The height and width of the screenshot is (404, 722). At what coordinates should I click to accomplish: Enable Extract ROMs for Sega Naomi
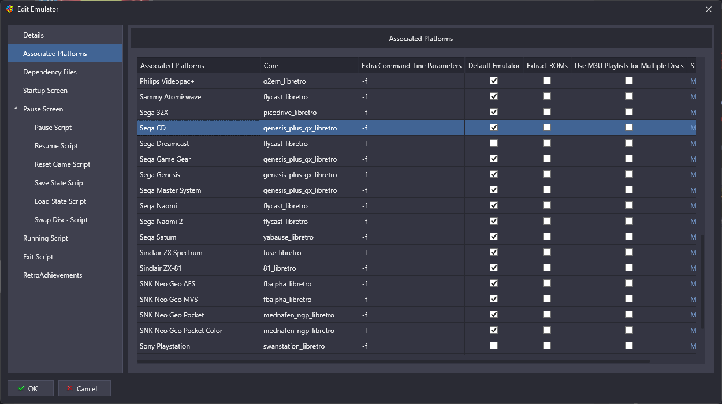click(547, 205)
